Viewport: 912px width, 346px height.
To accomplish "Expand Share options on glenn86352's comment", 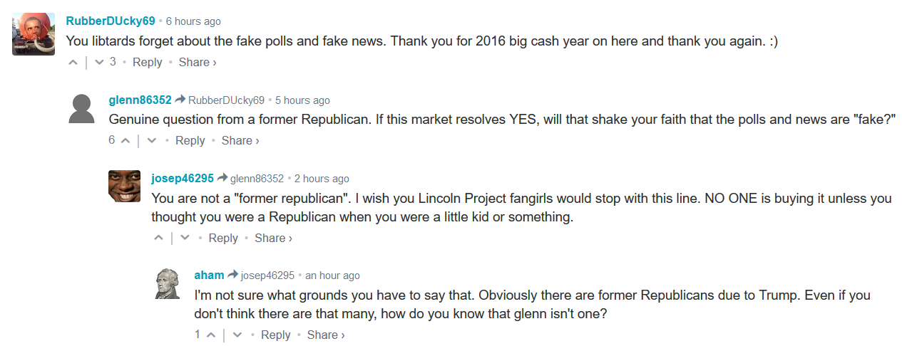I will pos(240,141).
